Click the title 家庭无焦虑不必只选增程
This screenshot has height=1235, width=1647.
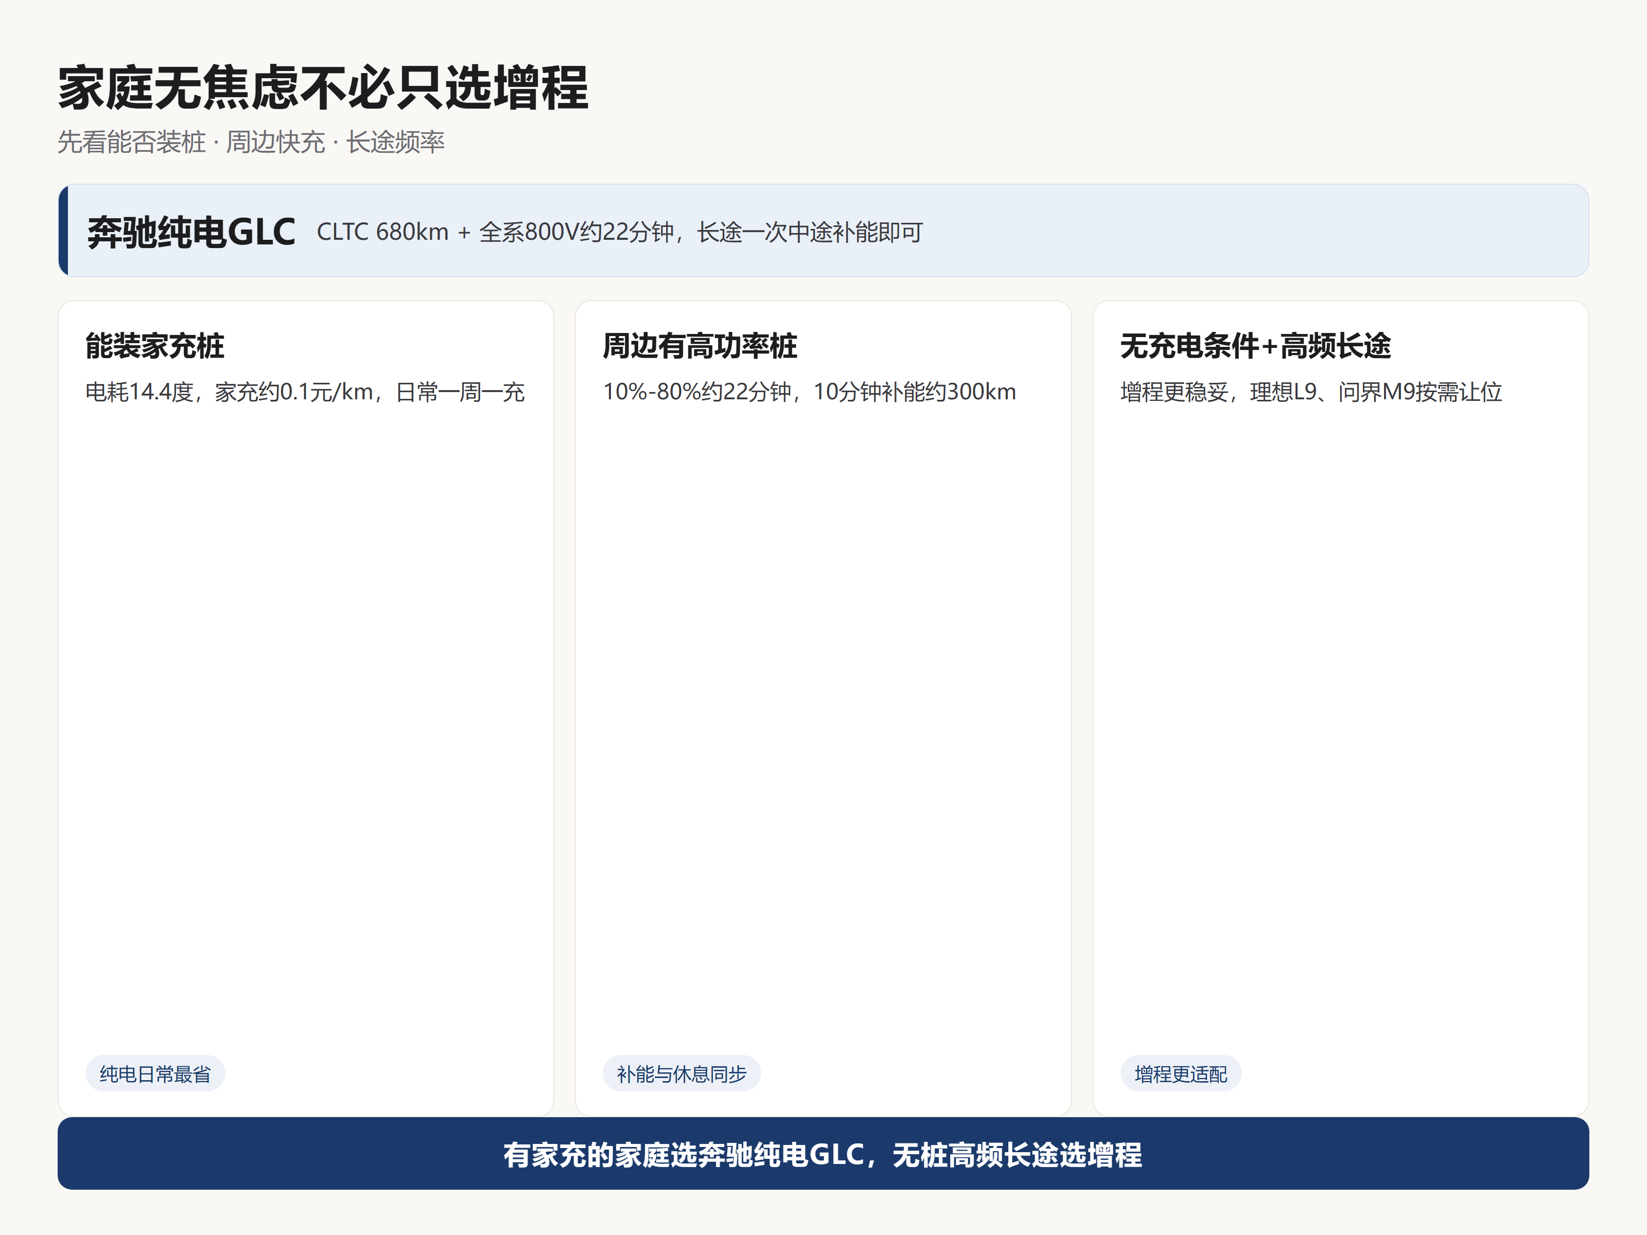323,88
